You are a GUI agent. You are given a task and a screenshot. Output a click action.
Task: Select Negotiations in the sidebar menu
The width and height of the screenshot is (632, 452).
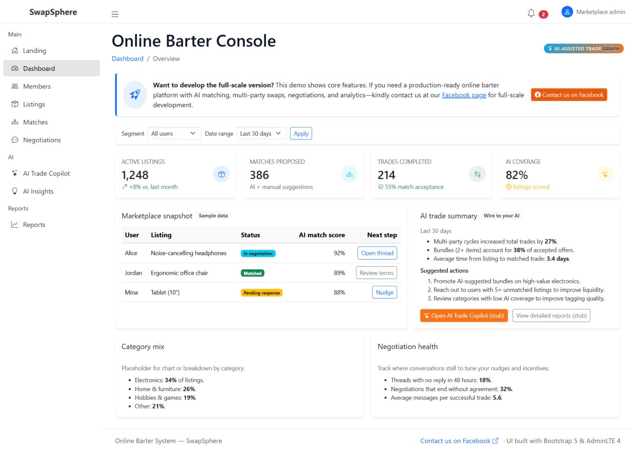pos(42,140)
